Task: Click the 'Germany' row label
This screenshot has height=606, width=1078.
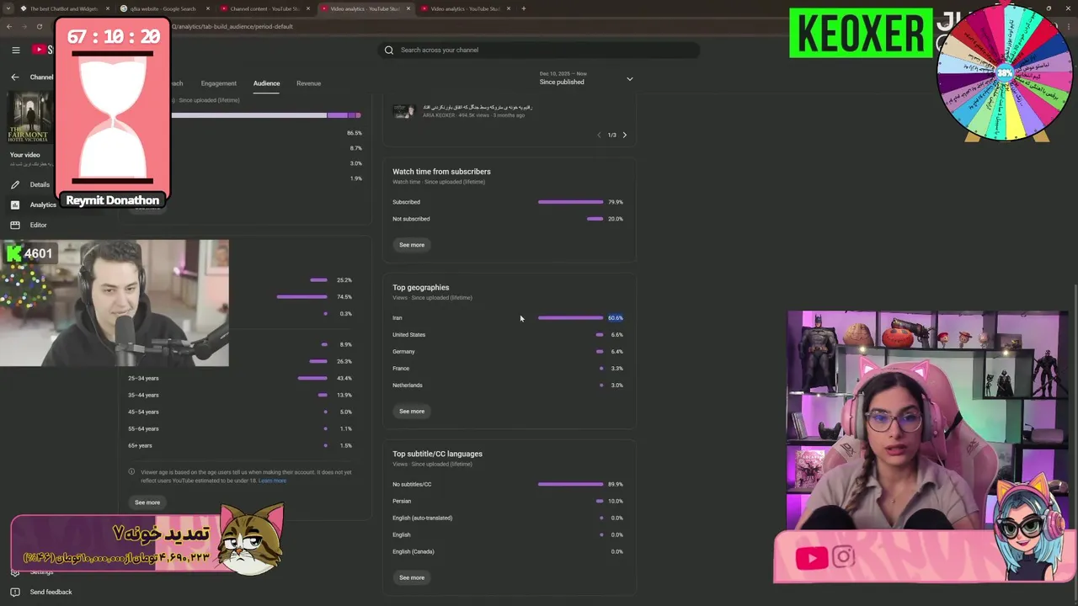Action: click(403, 352)
